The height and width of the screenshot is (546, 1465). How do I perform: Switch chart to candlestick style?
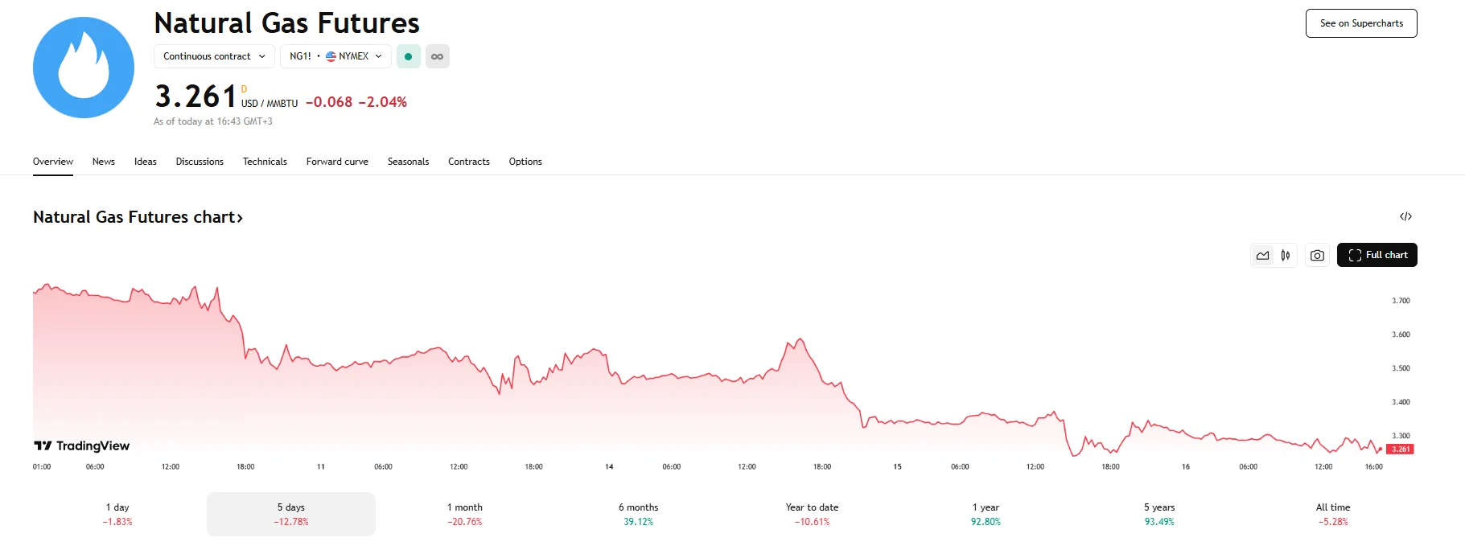click(x=1286, y=255)
